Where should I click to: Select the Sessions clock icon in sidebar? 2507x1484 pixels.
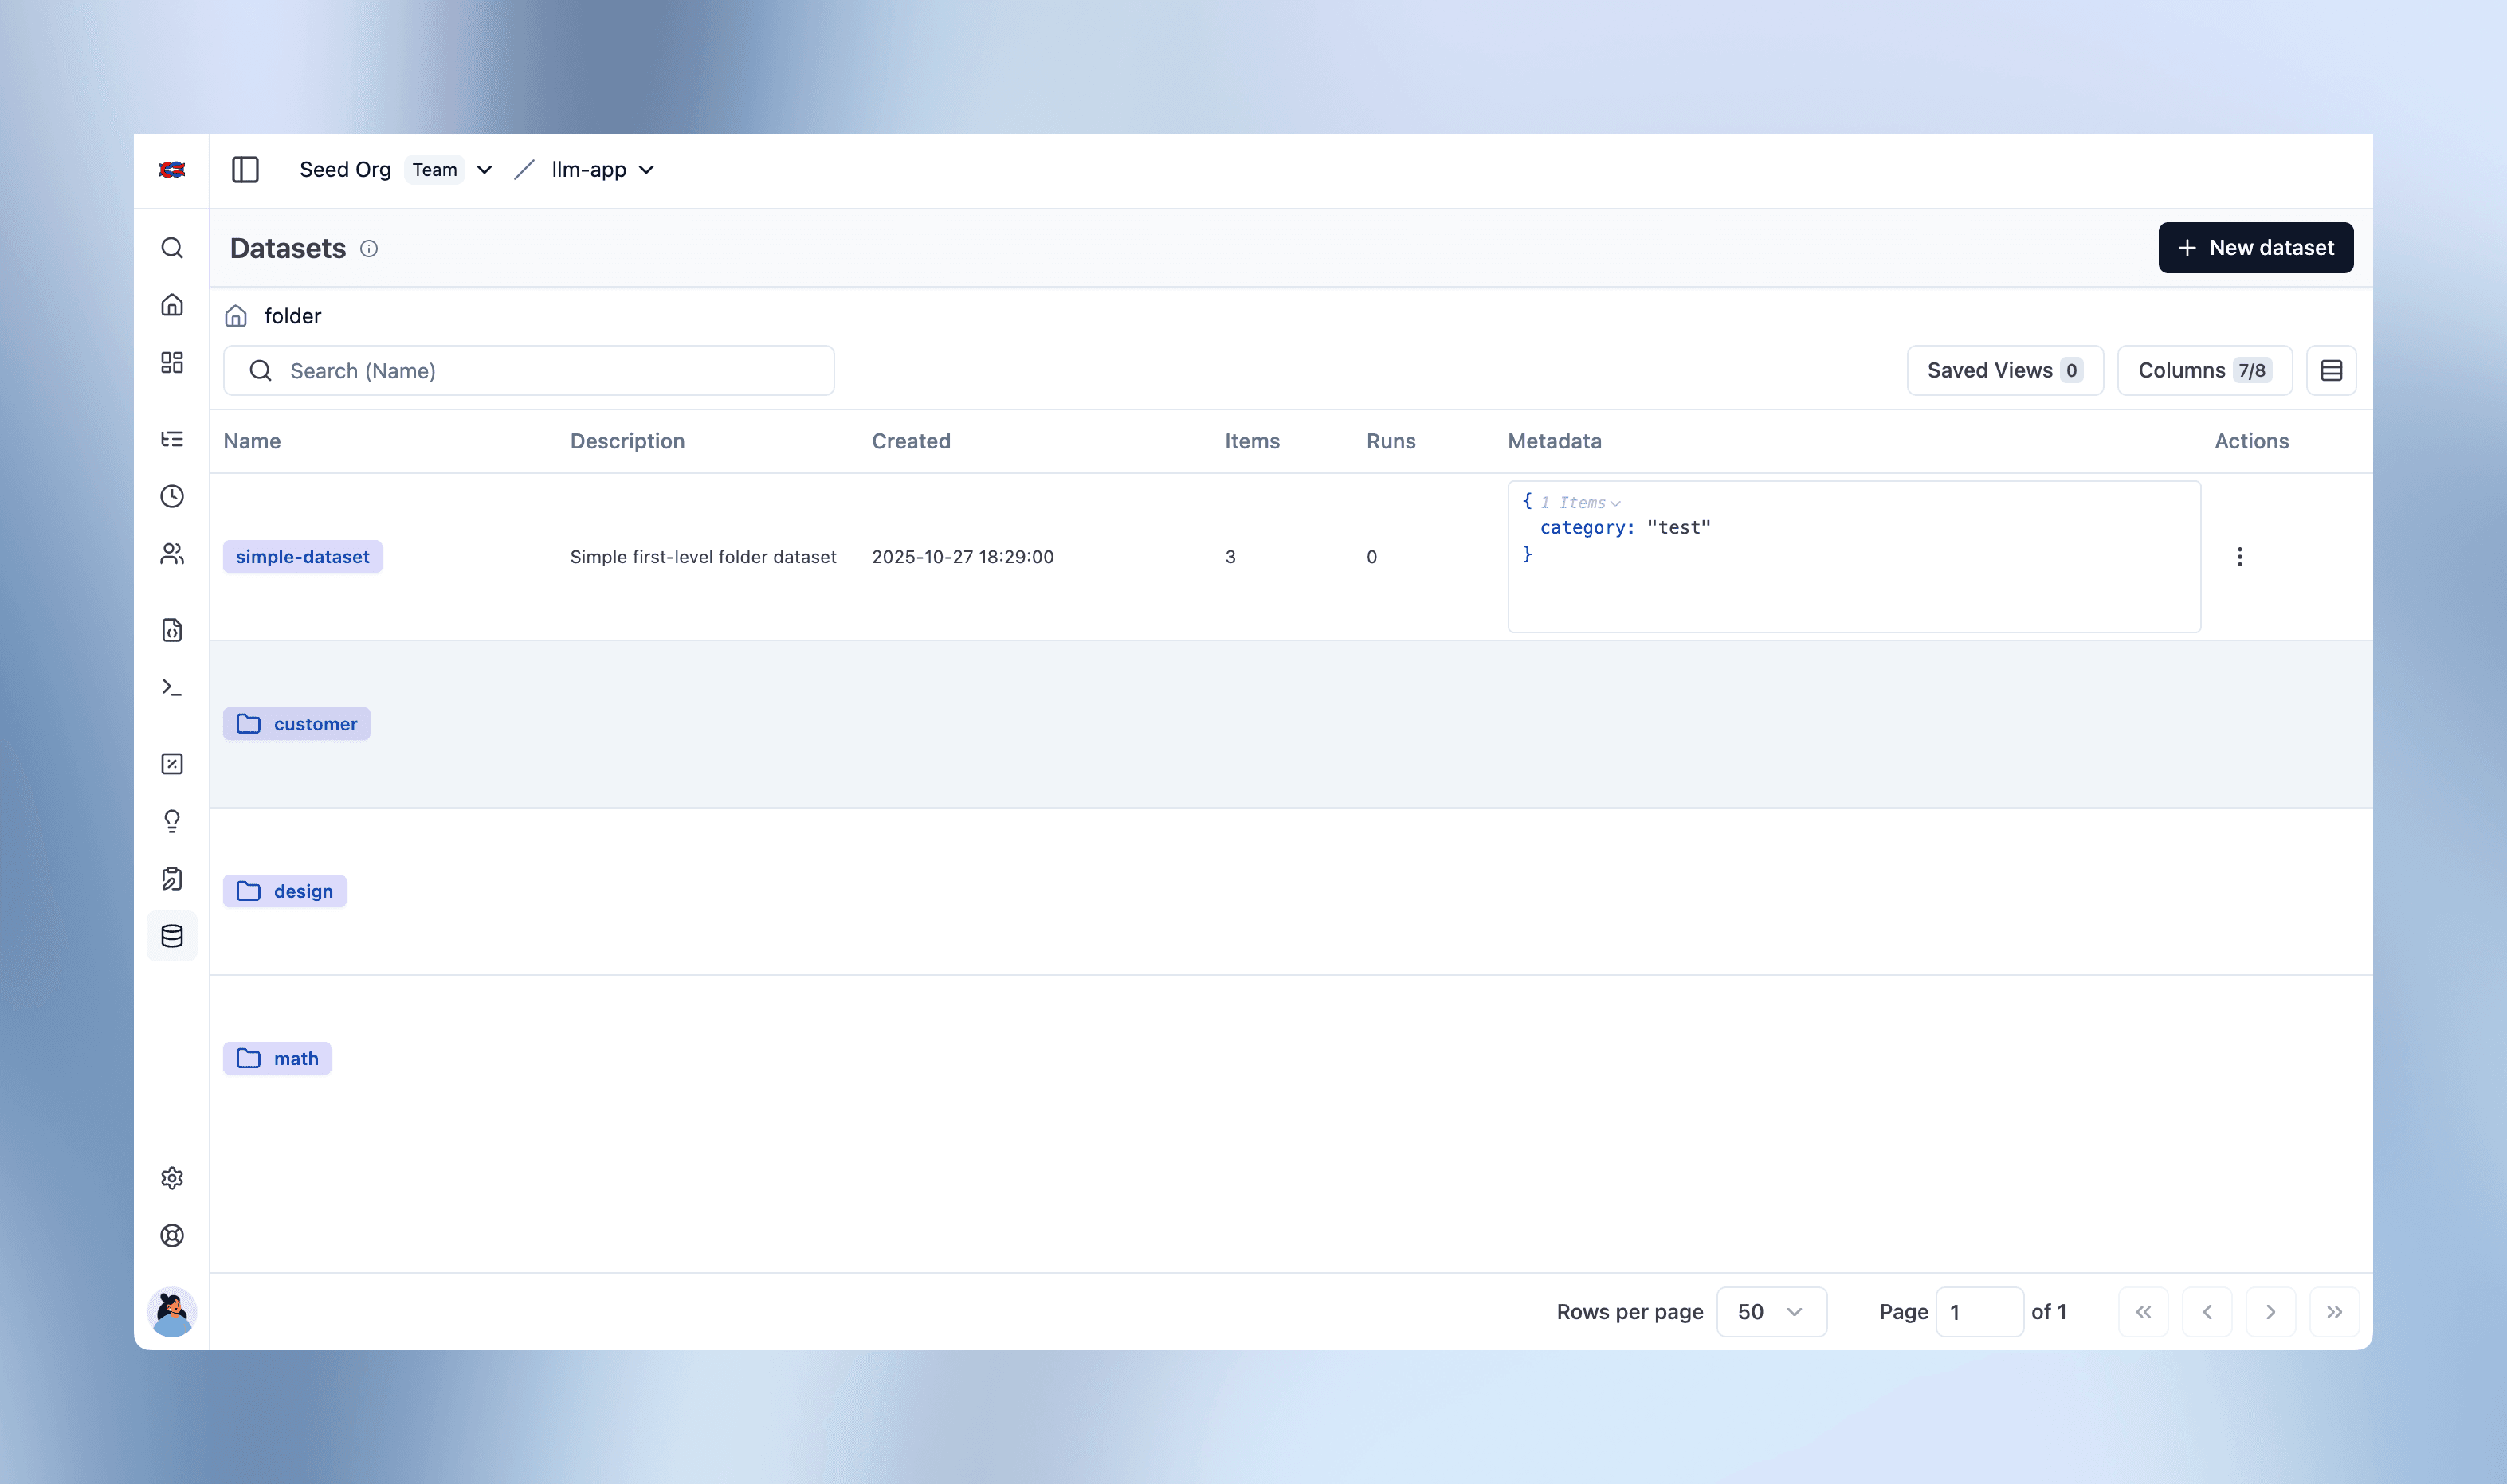[172, 496]
